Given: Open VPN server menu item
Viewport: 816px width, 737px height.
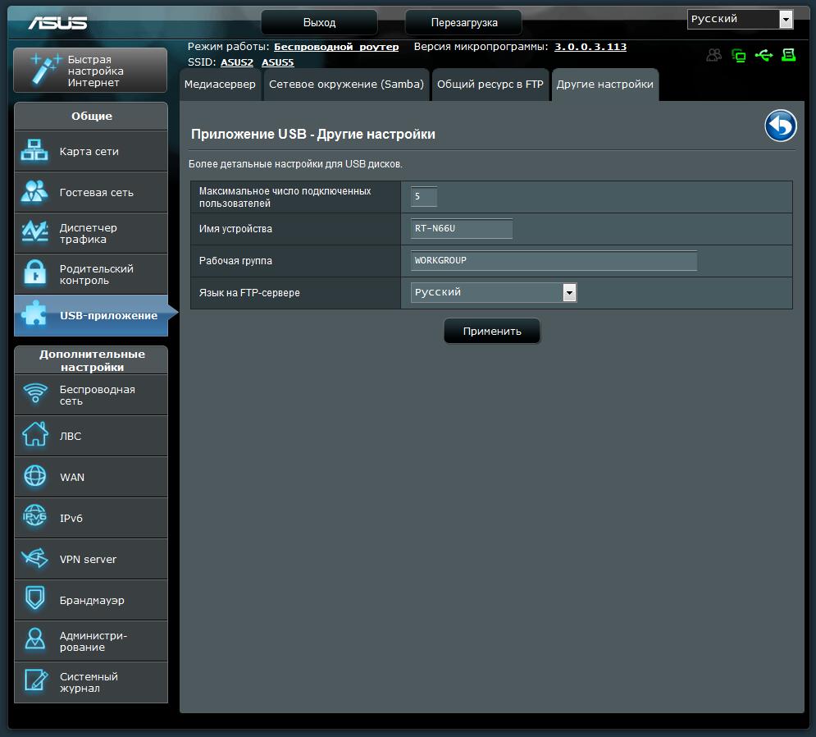Looking at the screenshot, I should click(x=91, y=559).
